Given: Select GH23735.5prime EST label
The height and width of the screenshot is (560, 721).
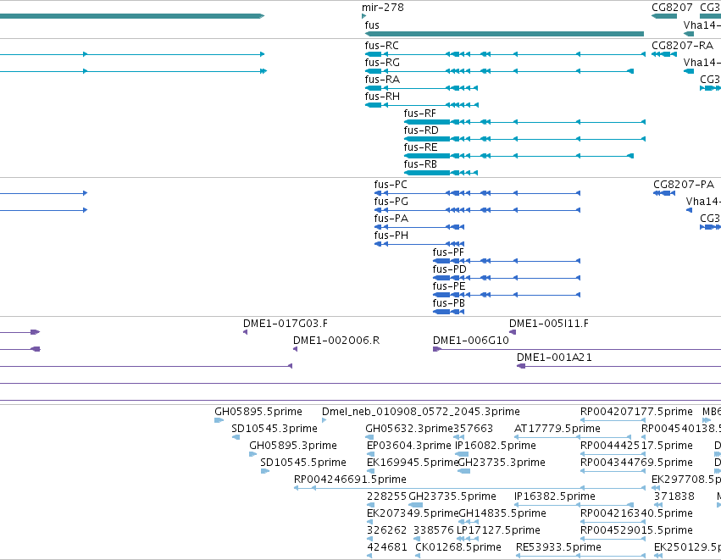Looking at the screenshot, I should point(452,496).
